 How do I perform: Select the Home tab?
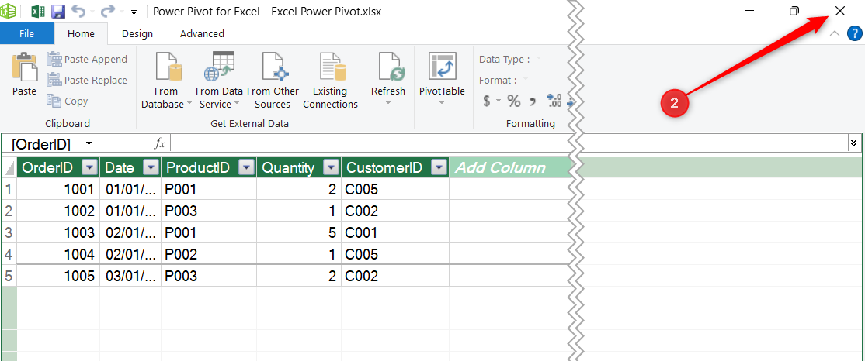click(81, 33)
